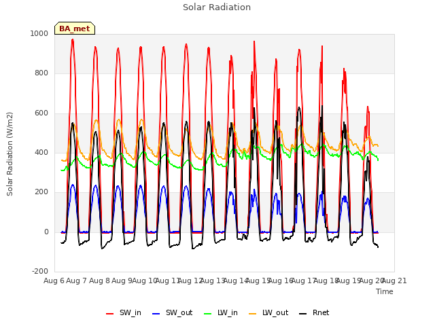435x326 pixels.
Task: Click the 600 y-axis tick label
Action: click(x=41, y=113)
